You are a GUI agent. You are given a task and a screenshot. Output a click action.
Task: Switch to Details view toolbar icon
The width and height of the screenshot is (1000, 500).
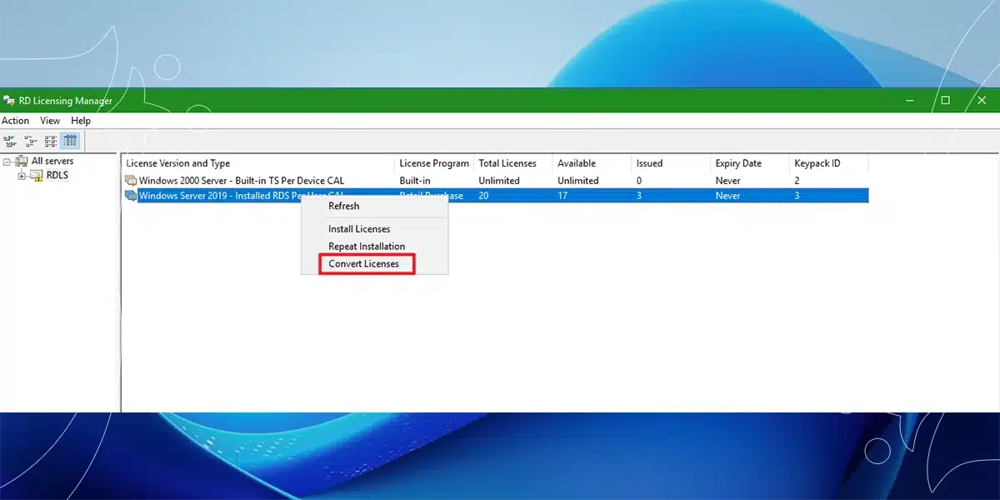pos(71,141)
